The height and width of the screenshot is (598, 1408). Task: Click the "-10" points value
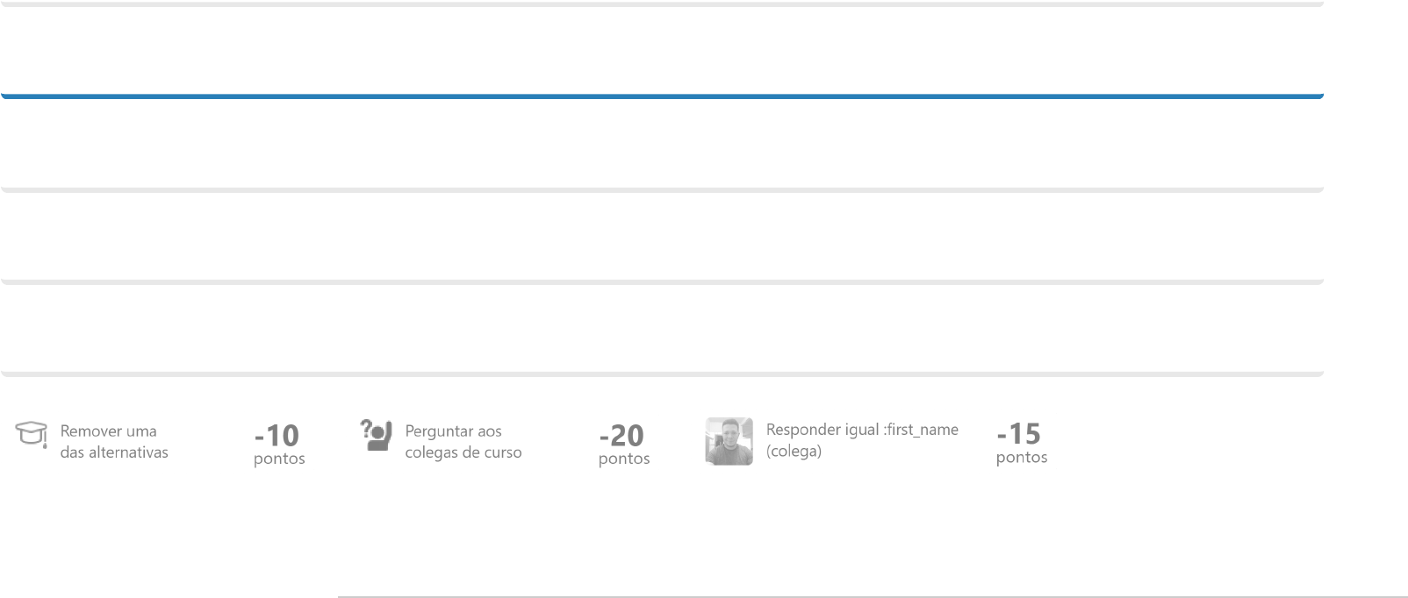tap(277, 435)
